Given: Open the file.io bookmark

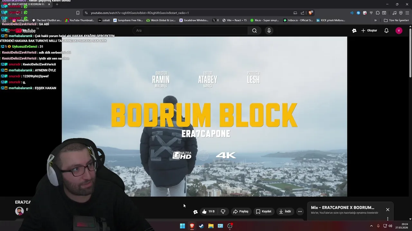Looking at the screenshot, I should [x=265, y=20].
